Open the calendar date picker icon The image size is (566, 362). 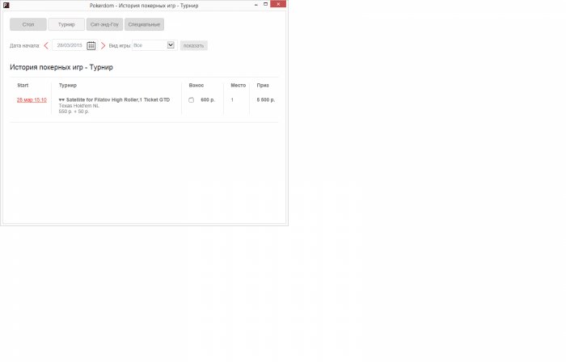coord(91,45)
